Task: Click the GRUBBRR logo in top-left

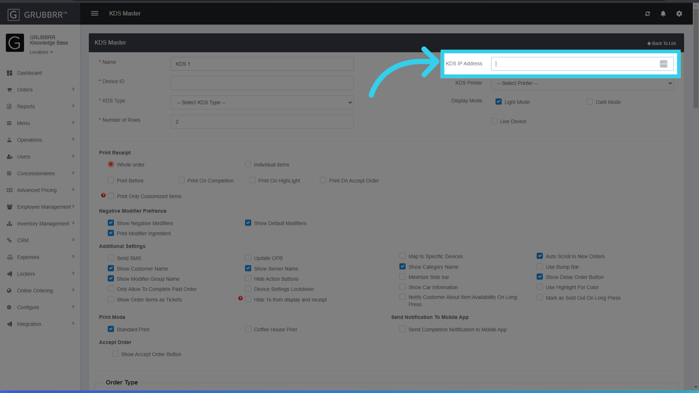Action: point(37,15)
